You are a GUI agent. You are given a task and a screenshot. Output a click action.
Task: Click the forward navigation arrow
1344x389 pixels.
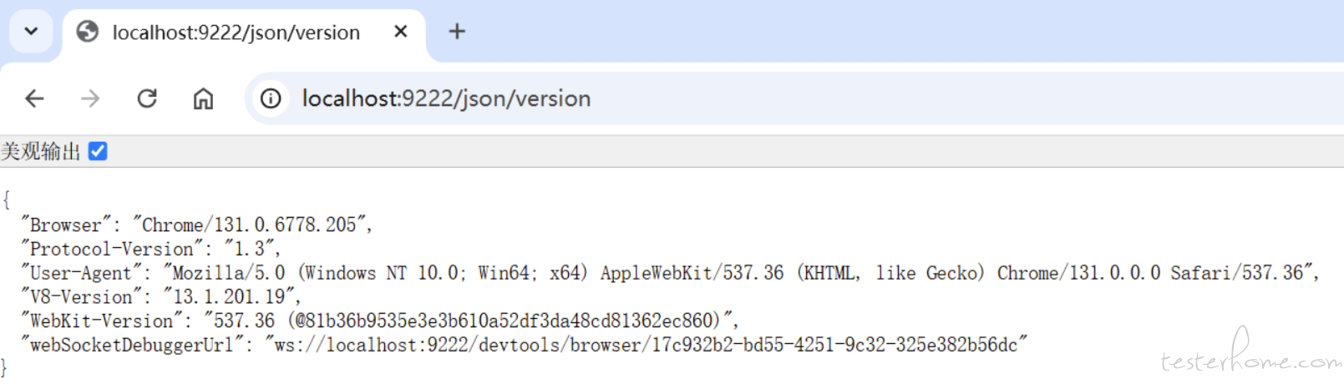click(90, 99)
